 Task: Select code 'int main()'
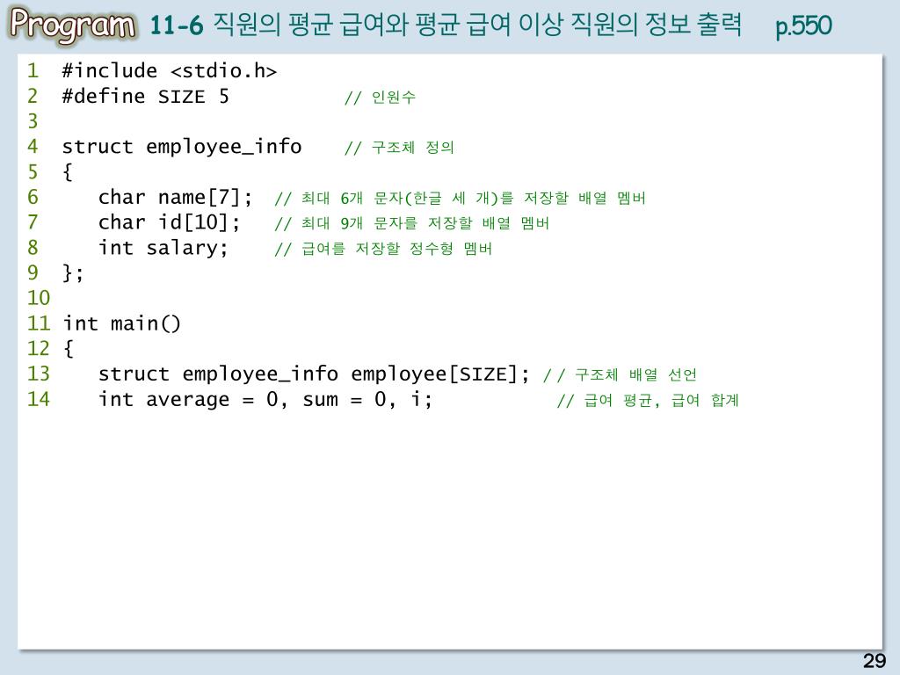tap(121, 323)
